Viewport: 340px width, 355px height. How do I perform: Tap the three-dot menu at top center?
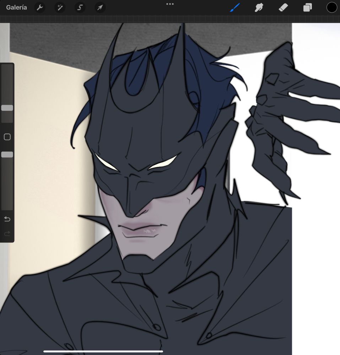click(x=170, y=4)
